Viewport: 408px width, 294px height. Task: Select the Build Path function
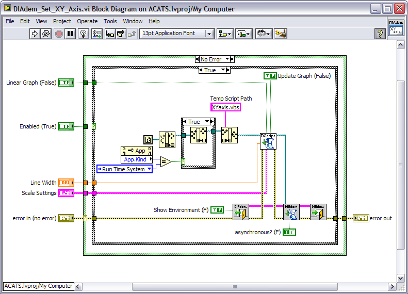click(230, 135)
